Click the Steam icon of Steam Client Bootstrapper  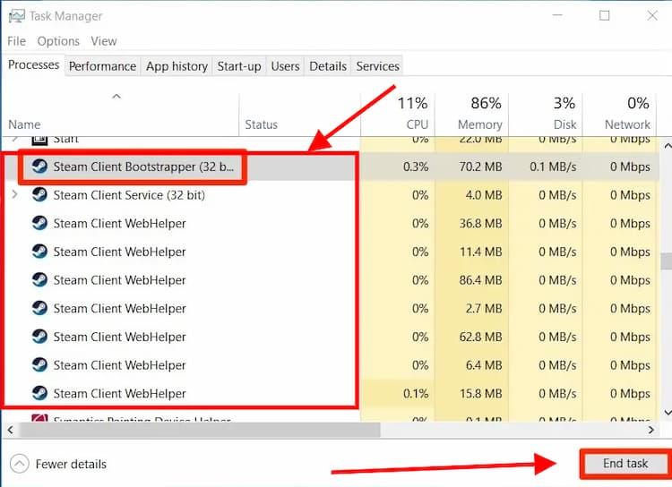(x=39, y=166)
